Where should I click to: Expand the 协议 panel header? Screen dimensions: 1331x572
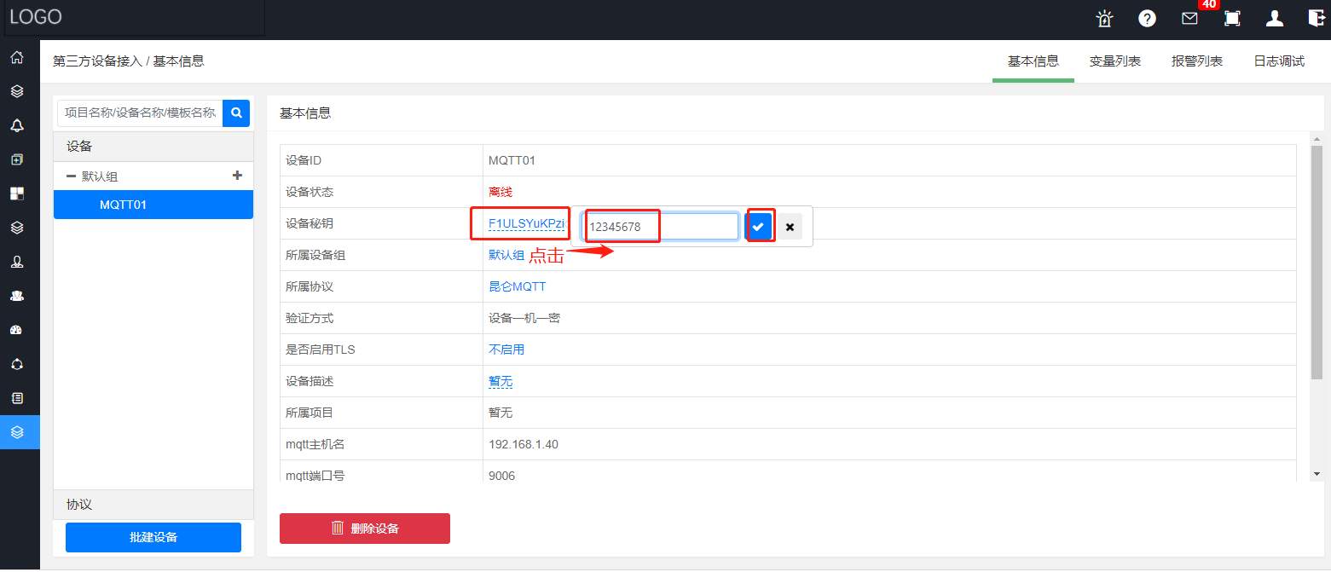(x=153, y=505)
